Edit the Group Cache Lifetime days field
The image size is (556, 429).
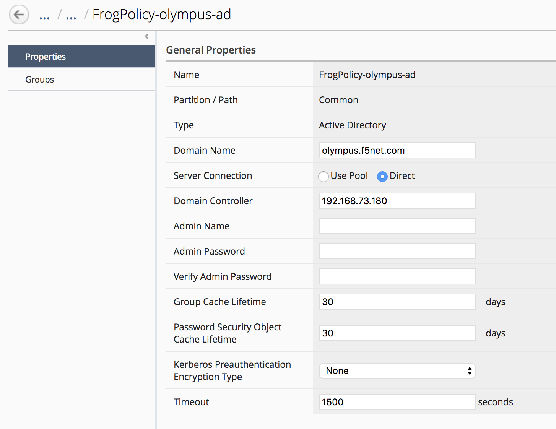click(x=397, y=302)
